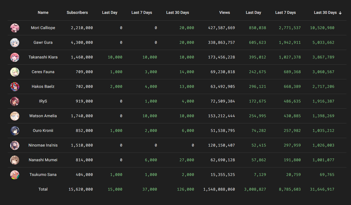Click total subscribers 15,620,000
The image size is (351, 205).
pos(81,189)
